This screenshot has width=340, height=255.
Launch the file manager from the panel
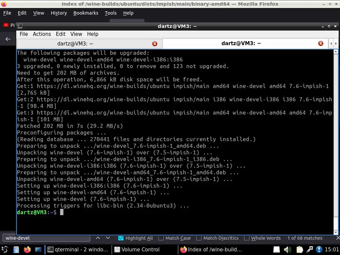point(16,250)
